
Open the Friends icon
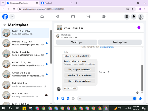[x=57, y=17]
